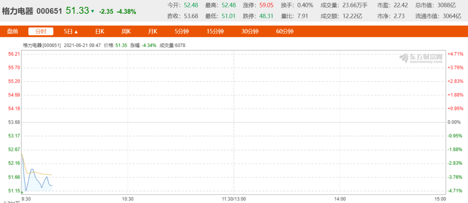Switch to the 日K daily candlestick tab
The width and height of the screenshot is (468, 203).
[x=99, y=32]
